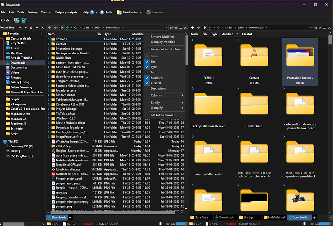Click the left pane info icon in the status bar
The height and width of the screenshot is (226, 333).
(x=161, y=224)
